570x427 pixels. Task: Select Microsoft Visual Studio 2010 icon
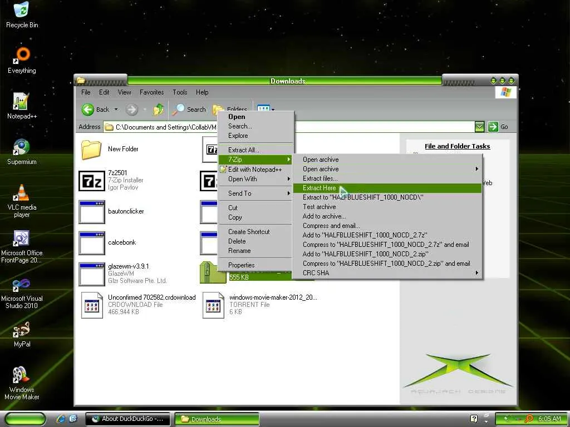[x=22, y=292]
